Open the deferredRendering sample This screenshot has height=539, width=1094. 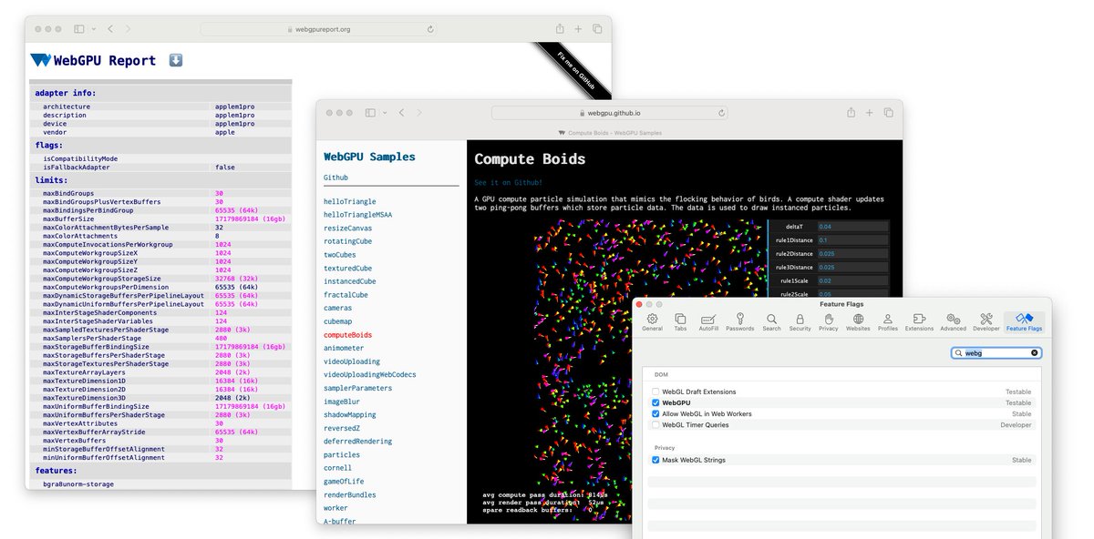point(356,442)
